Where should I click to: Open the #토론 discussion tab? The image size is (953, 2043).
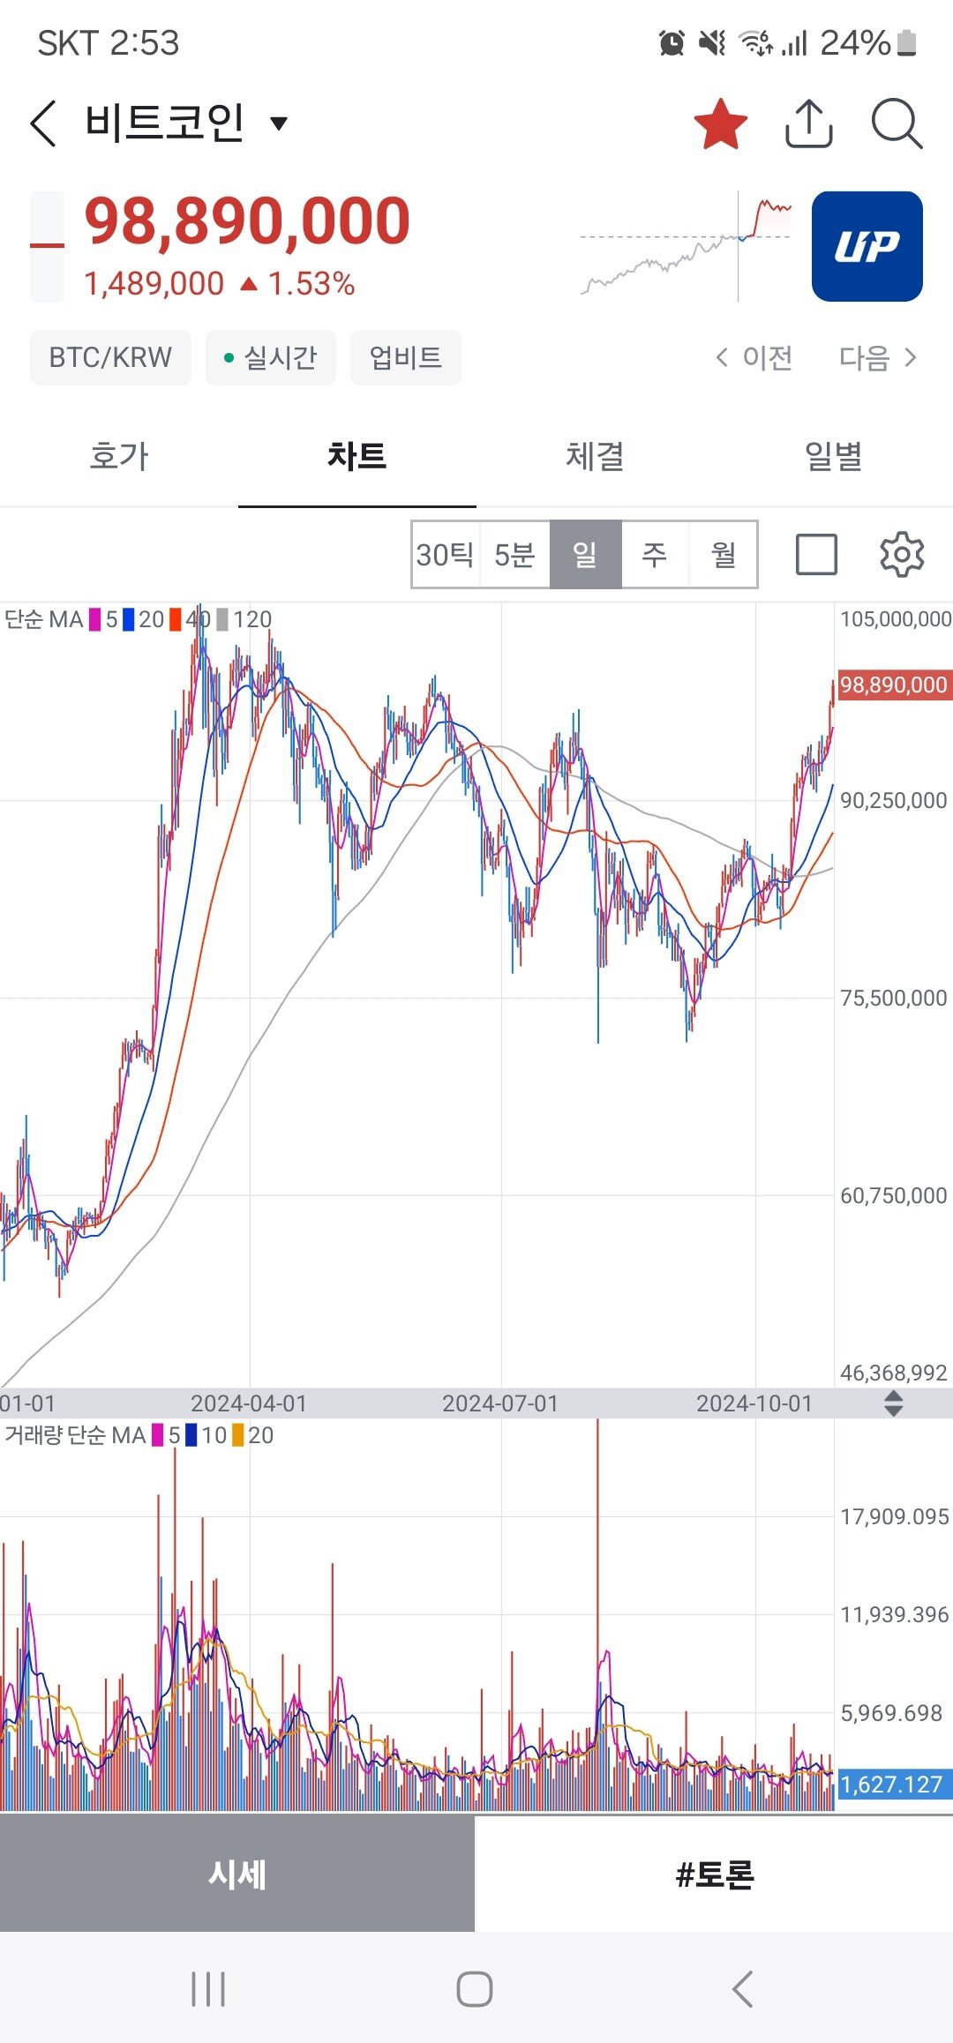(714, 1875)
